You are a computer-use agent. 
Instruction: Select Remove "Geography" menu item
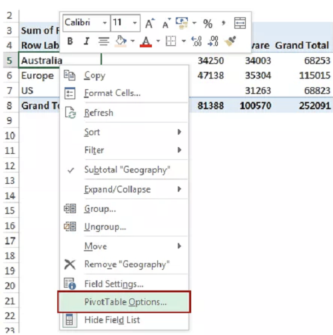pos(125,264)
